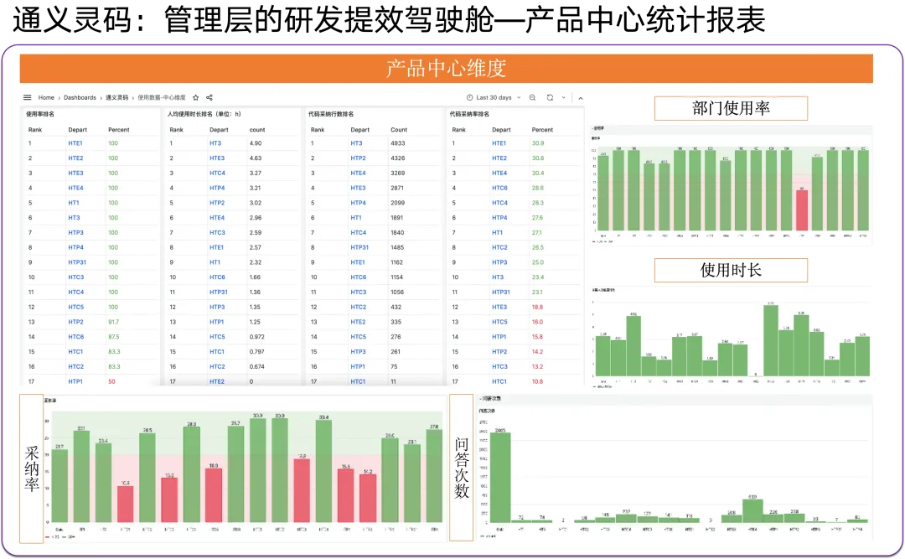Click HTP31 in the 1485 row
The width and height of the screenshot is (905, 559).
pos(359,247)
